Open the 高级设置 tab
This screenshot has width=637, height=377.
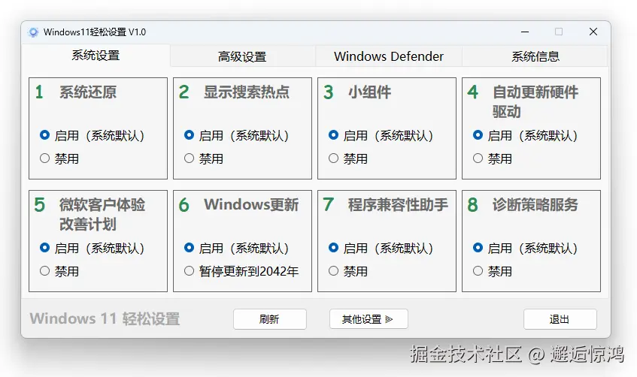tap(242, 56)
